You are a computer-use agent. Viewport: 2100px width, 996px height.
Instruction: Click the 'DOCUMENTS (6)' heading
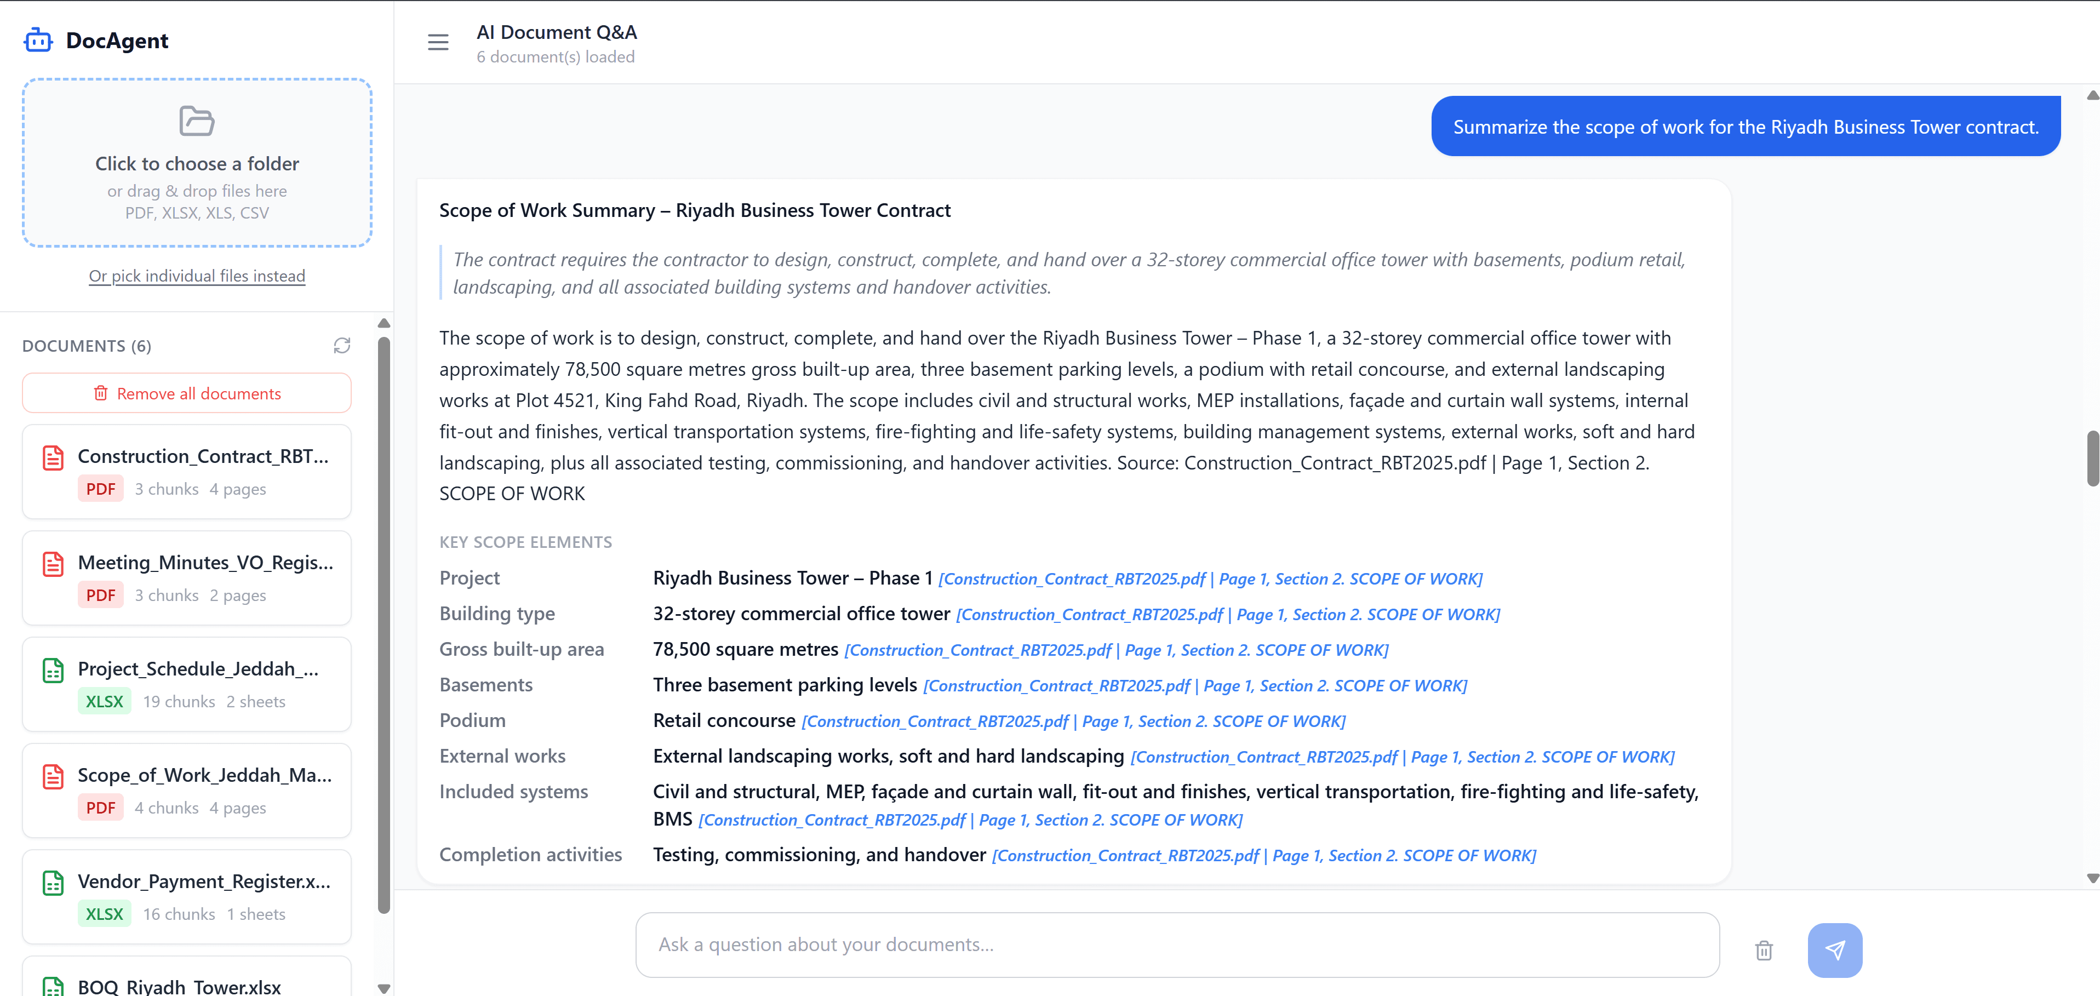87,346
